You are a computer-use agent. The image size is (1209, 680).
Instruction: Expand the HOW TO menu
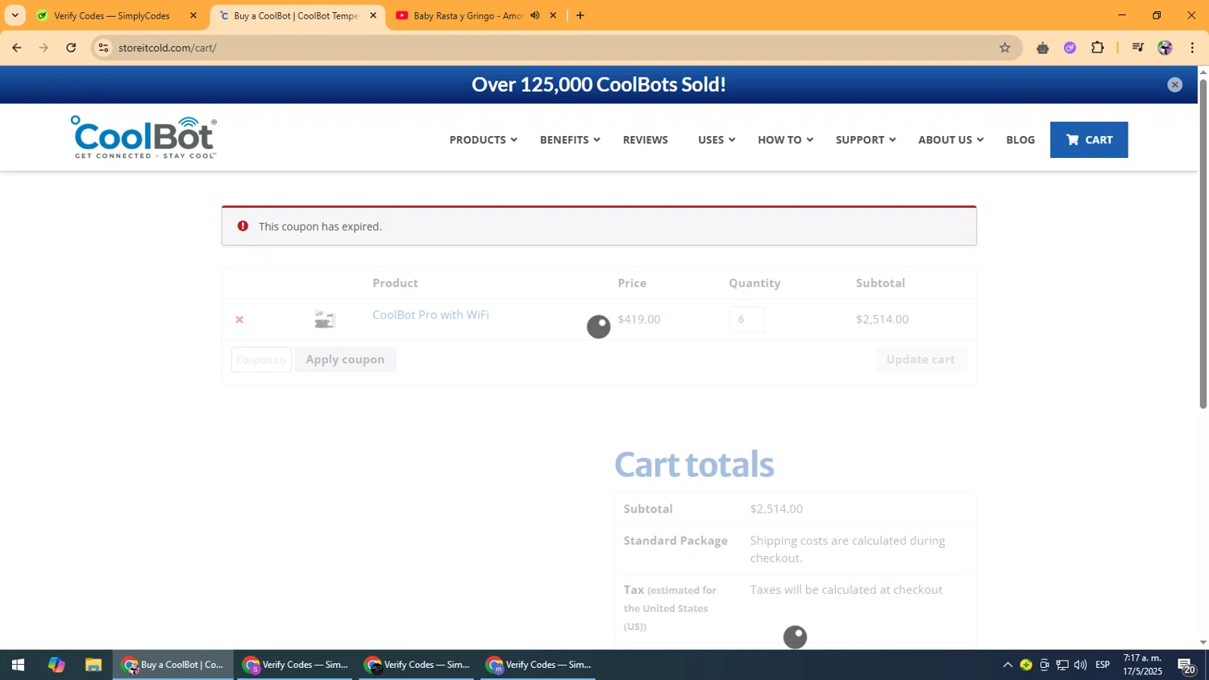[785, 139]
